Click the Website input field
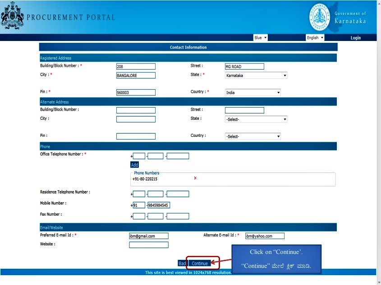Image resolution: width=381 pixels, height=285 pixels. click(x=149, y=245)
